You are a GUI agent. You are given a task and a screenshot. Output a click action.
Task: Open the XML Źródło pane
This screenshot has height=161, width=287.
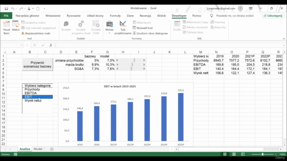177,26
